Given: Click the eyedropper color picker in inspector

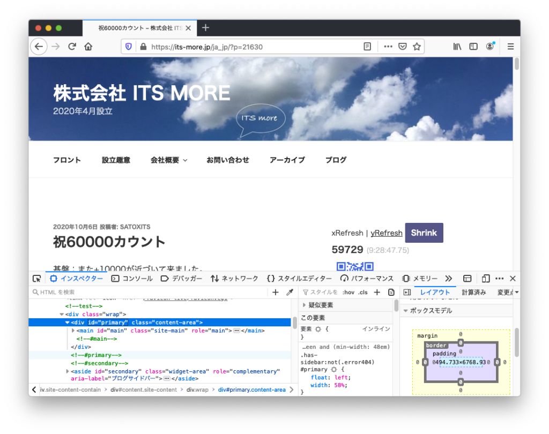Looking at the screenshot, I should point(290,293).
